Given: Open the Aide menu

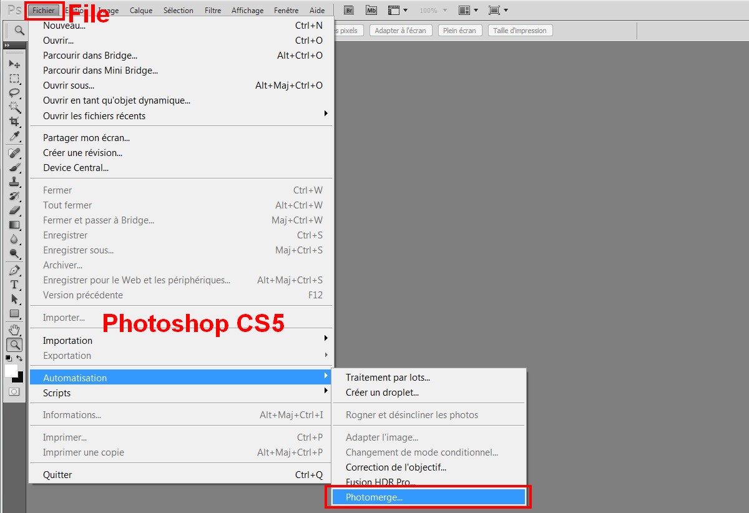Looking at the screenshot, I should [317, 11].
